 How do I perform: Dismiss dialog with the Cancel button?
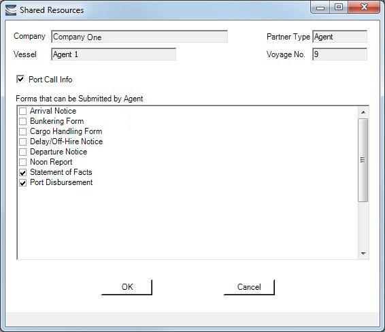click(x=249, y=287)
